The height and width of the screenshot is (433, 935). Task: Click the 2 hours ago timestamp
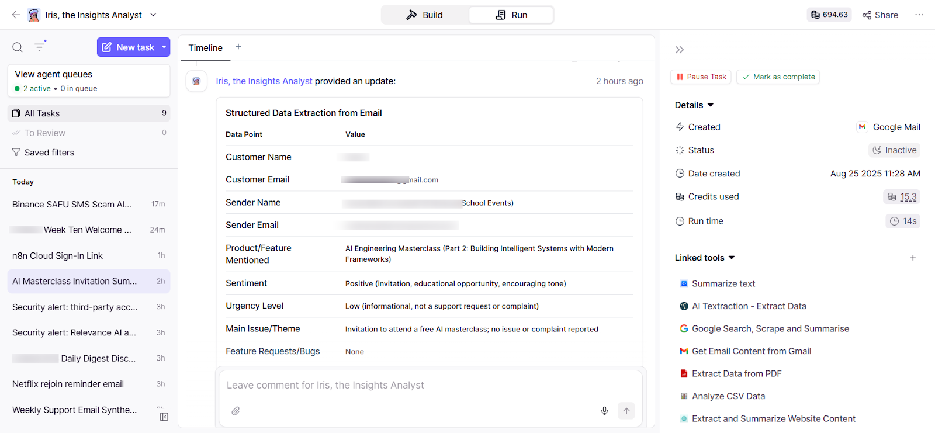pyautogui.click(x=619, y=81)
